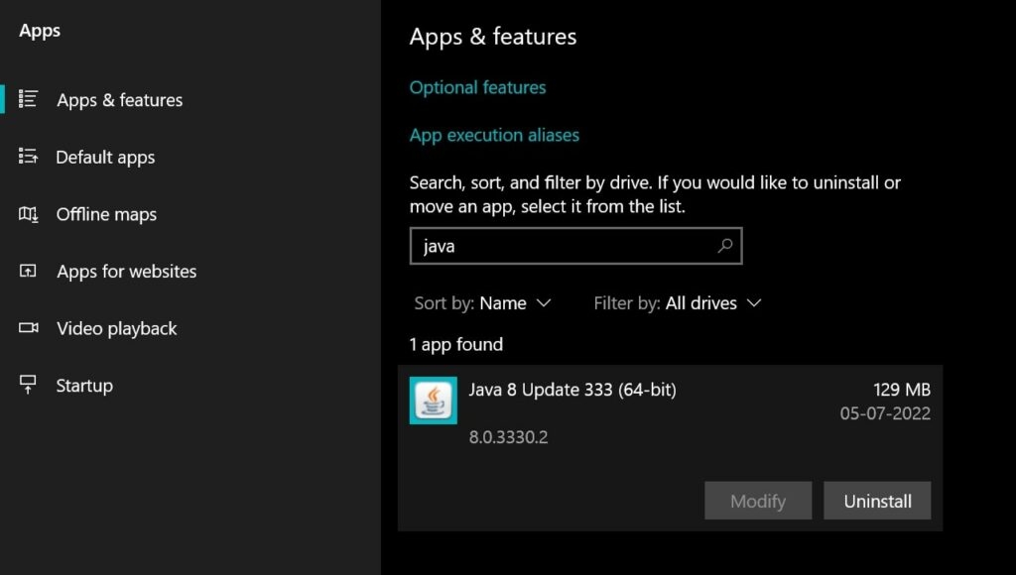Uninstall Java 8 Update 333
This screenshot has height=575, width=1016.
[877, 501]
